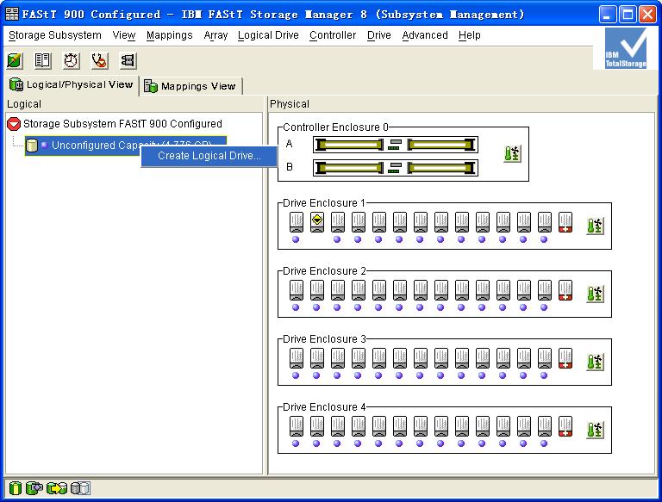The height and width of the screenshot is (502, 662).
Task: Click the Logical panel header label
Action: 24,104
